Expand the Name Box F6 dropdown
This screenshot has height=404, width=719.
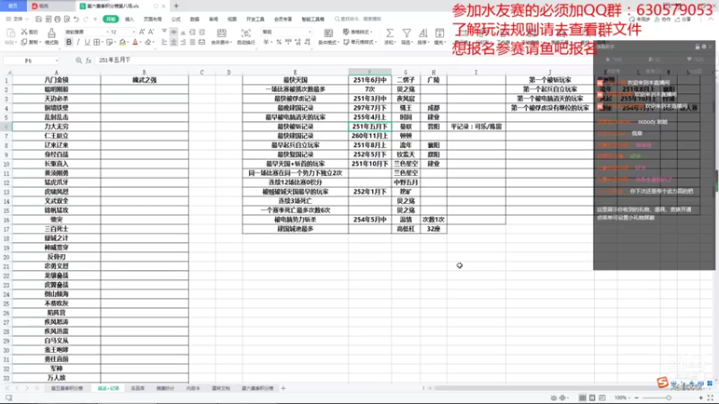pos(57,60)
